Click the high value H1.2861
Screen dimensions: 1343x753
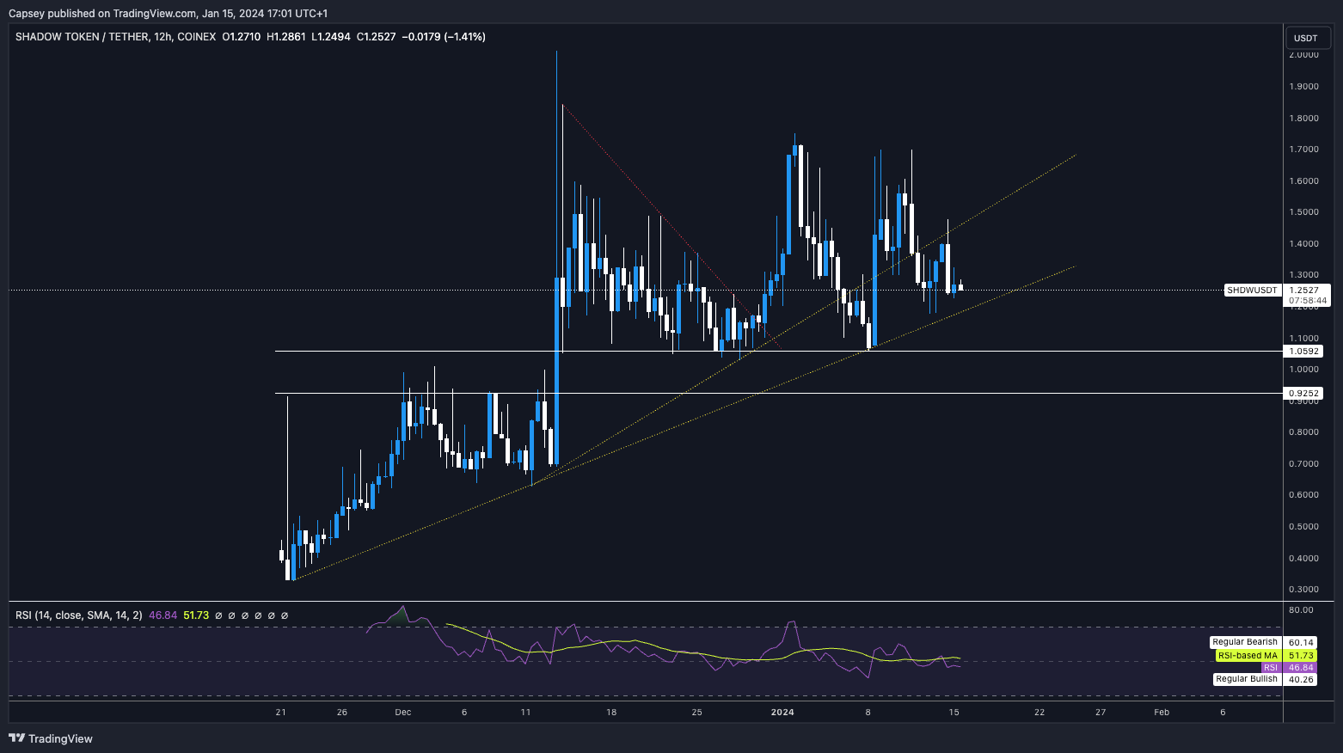(286, 37)
